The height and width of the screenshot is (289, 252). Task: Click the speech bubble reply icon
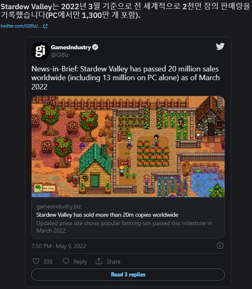pyautogui.click(x=66, y=261)
